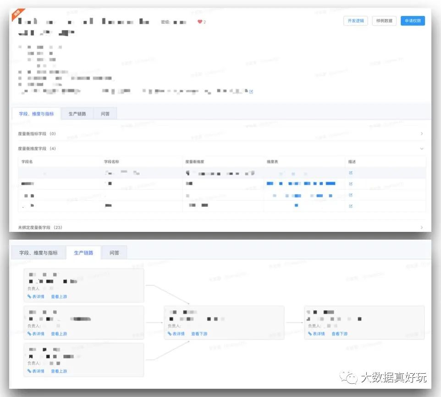Click description edit icon in fourth dimension field row

point(350,206)
